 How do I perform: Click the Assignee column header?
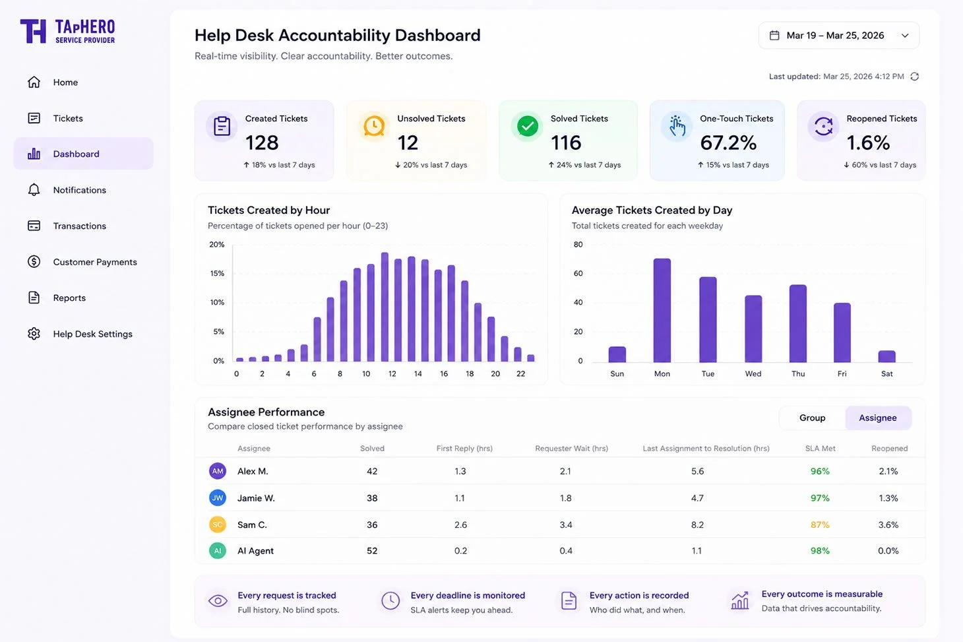(254, 449)
